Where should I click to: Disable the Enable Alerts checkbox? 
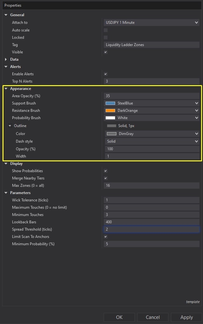106,74
